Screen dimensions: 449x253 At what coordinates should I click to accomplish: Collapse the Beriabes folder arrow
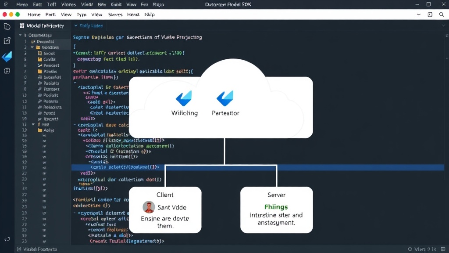pos(32,47)
